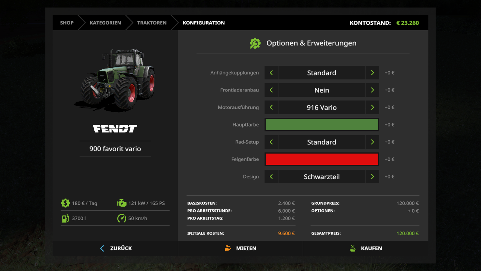The image size is (481, 271).
Task: Switch Frontladeranbau to previous option
Action: (271, 90)
